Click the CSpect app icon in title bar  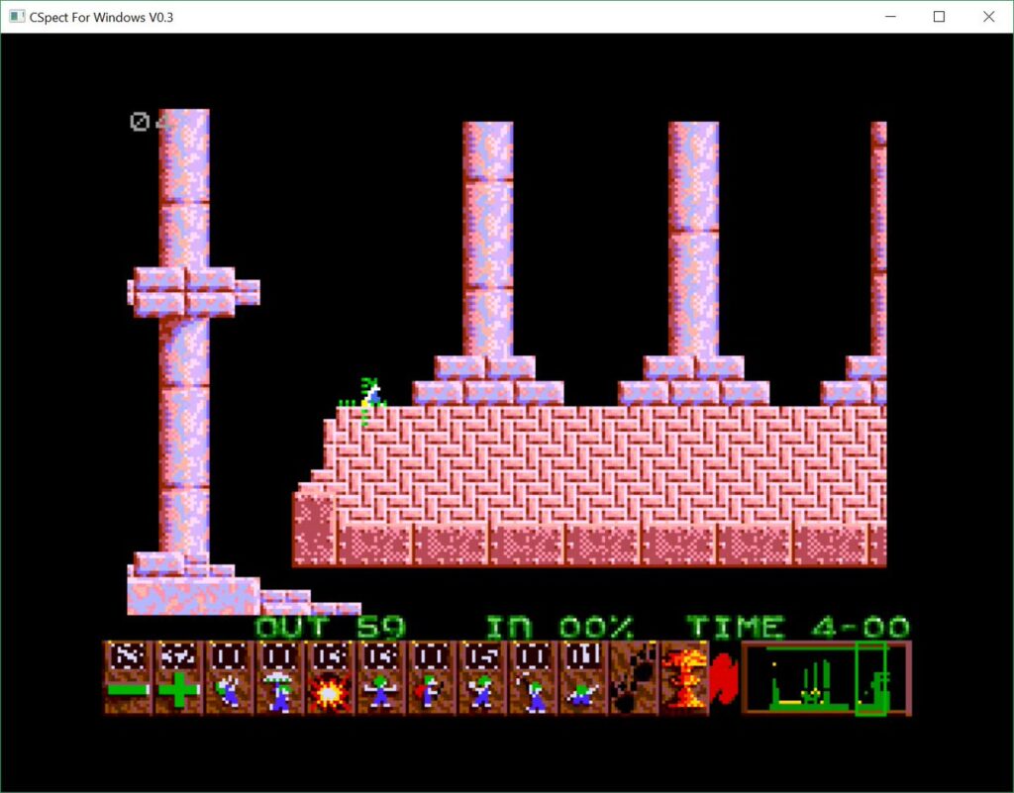pos(17,17)
